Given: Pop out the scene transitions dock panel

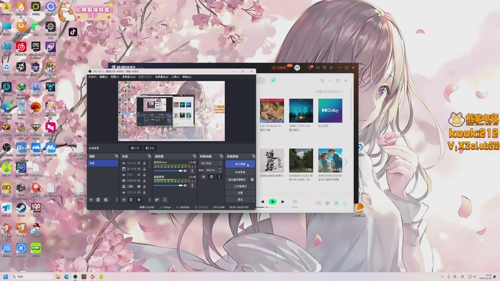Looking at the screenshot, I should pos(221,157).
